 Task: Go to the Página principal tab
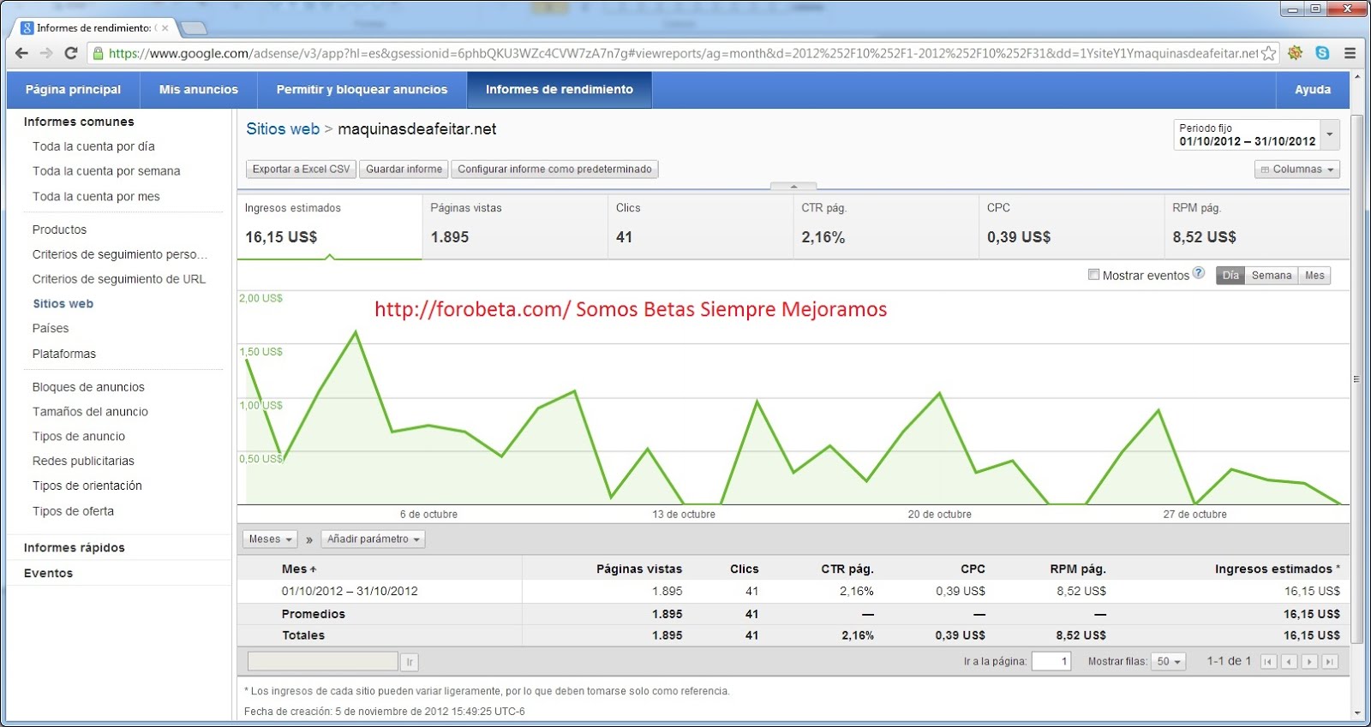pos(73,89)
